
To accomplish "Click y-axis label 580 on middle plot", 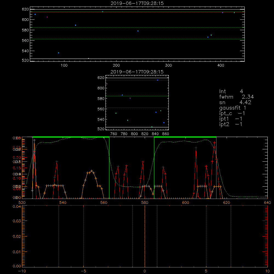I will tap(101, 99).
